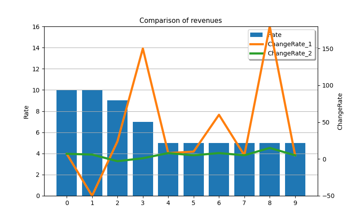
Task: Click the Rate axis tick label "14"
Action: click(36, 48)
